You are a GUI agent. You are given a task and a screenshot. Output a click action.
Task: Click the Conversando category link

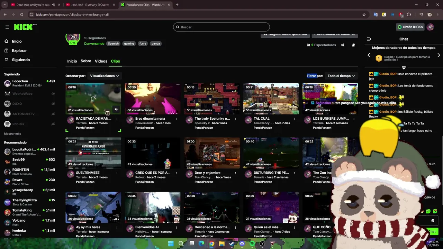[94, 44]
